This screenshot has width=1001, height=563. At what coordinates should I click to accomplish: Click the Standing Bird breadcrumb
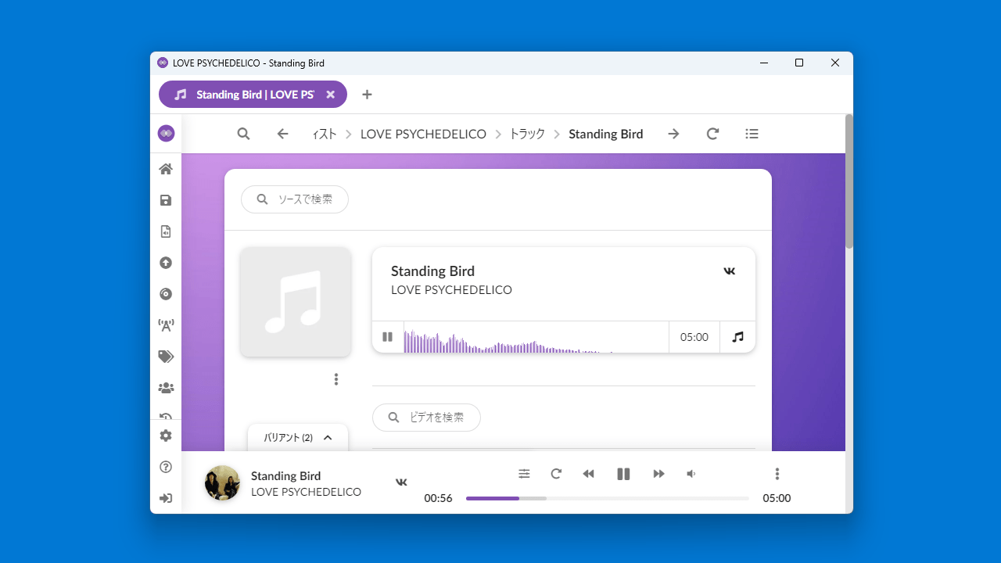pyautogui.click(x=606, y=134)
